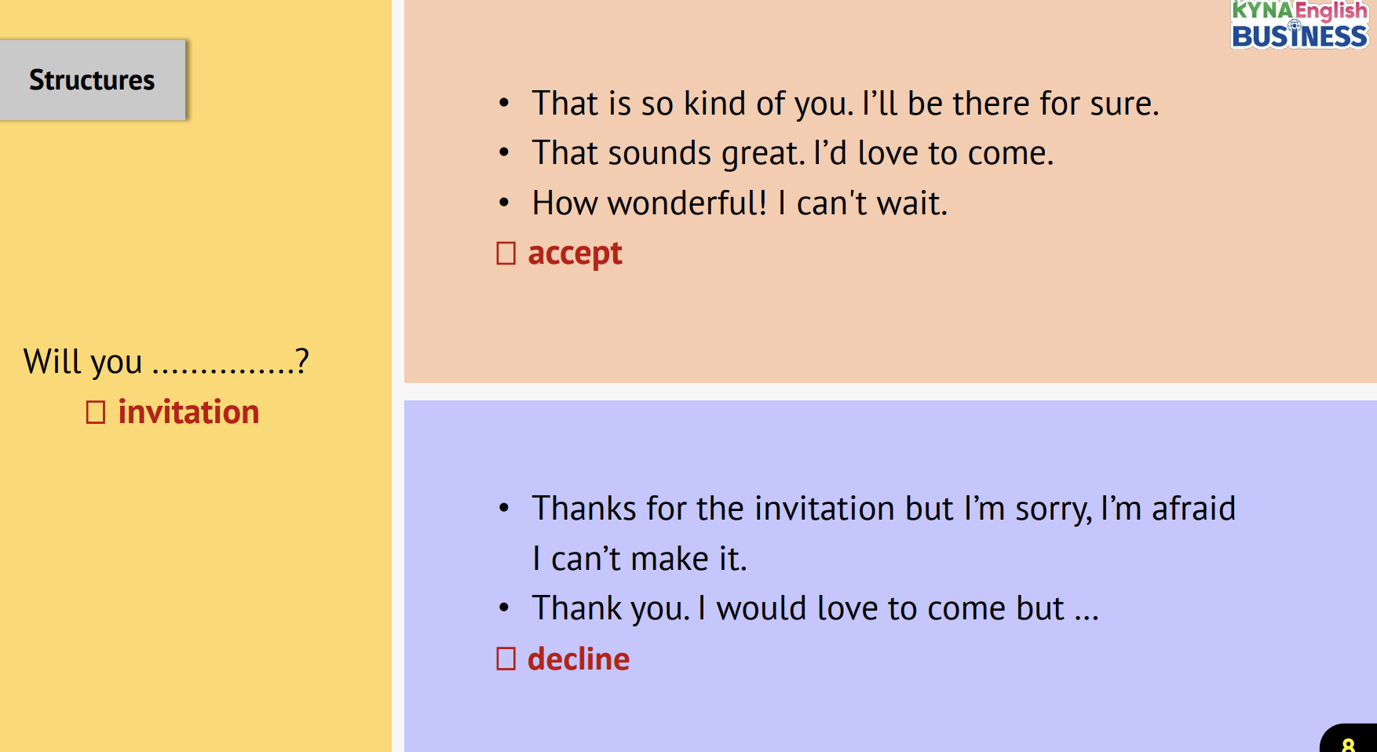
Task: Click bullet before 'How wonderful!'
Action: (504, 203)
